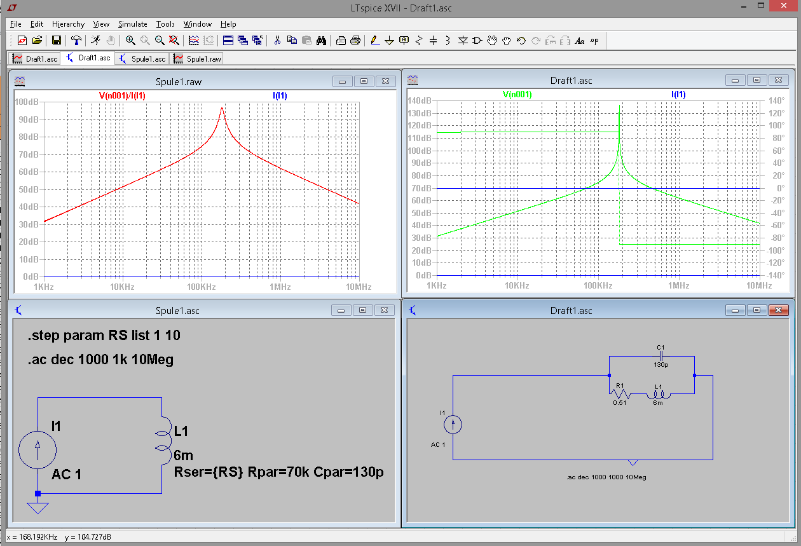The image size is (801, 546).
Task: Click I(I1) trace label in Spule1.raw plot
Action: pyautogui.click(x=280, y=96)
